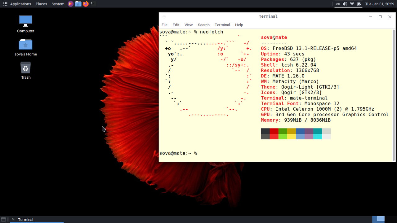Open the Wi-Fi network indicator

coord(352,4)
